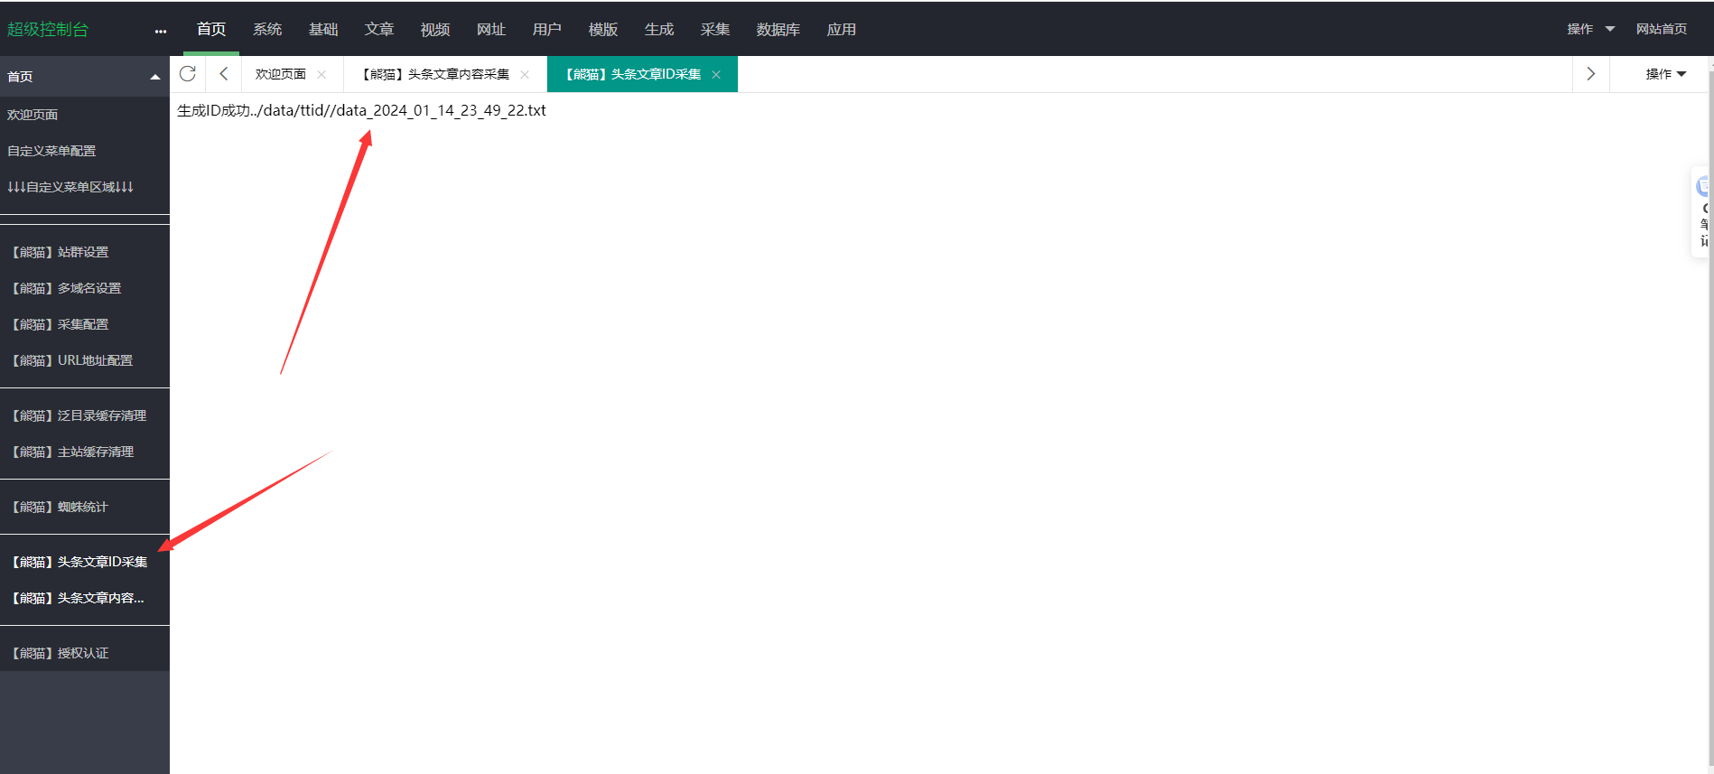1714x774 pixels.
Task: Open the 网址 menu
Action: [x=491, y=29]
